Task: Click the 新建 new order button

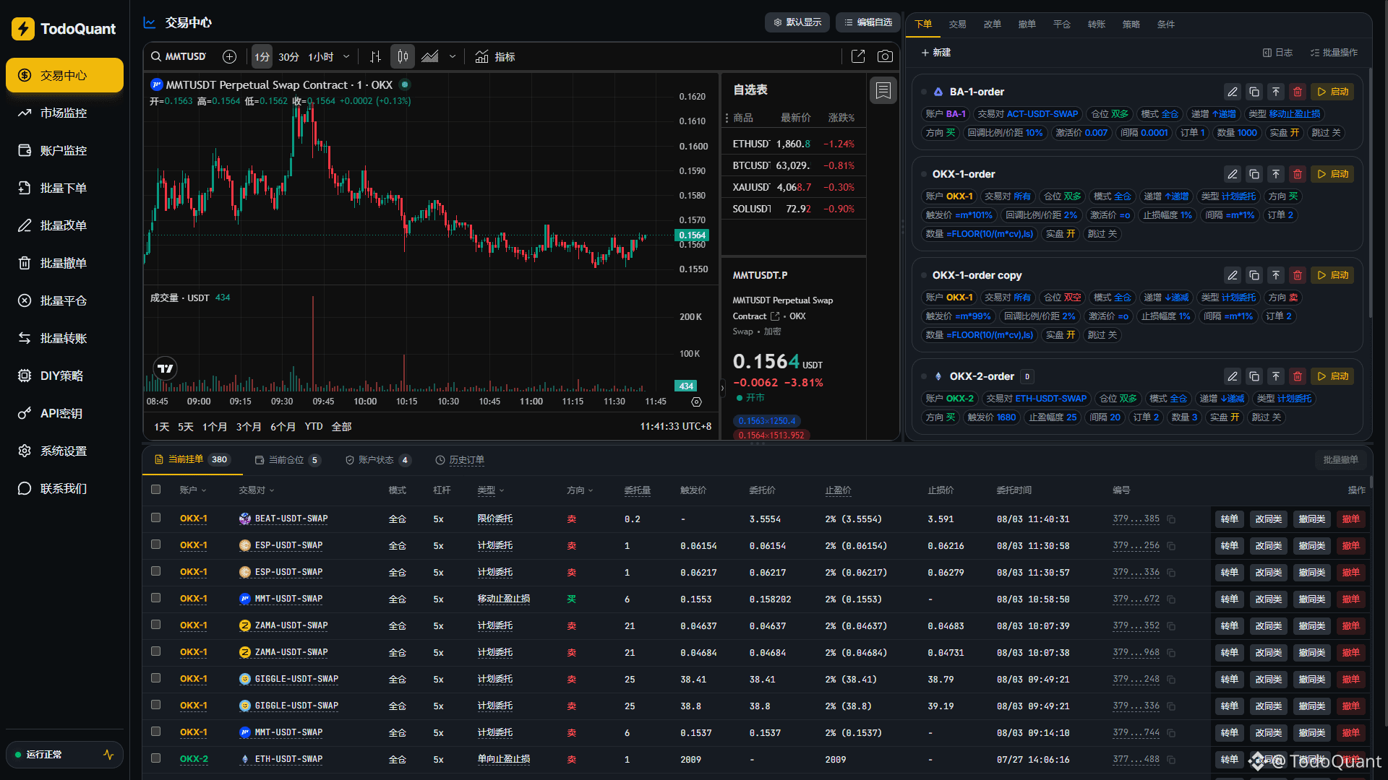Action: coord(935,53)
